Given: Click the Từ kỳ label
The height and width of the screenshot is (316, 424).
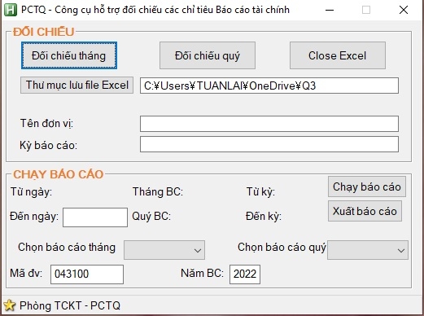Looking at the screenshot, I should 260,192.
